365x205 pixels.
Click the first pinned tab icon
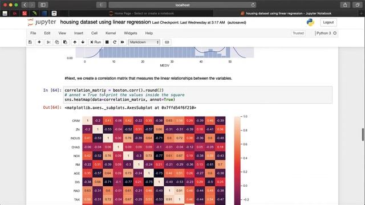coord(5,13)
